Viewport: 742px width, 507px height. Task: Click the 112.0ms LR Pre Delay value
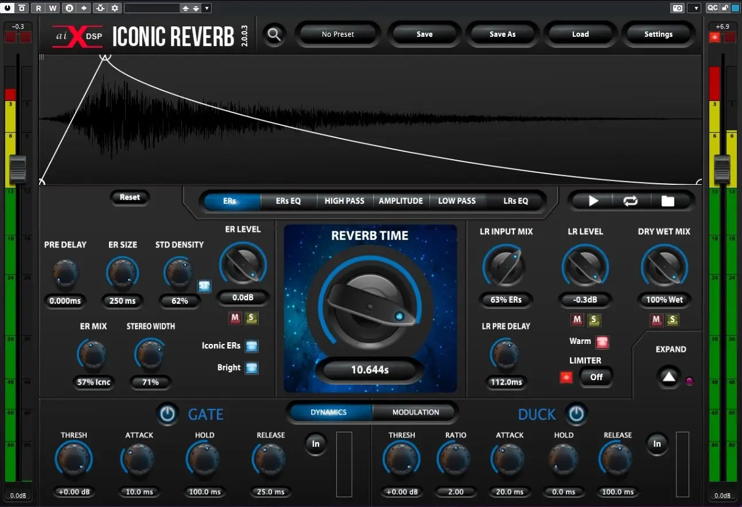tap(506, 382)
